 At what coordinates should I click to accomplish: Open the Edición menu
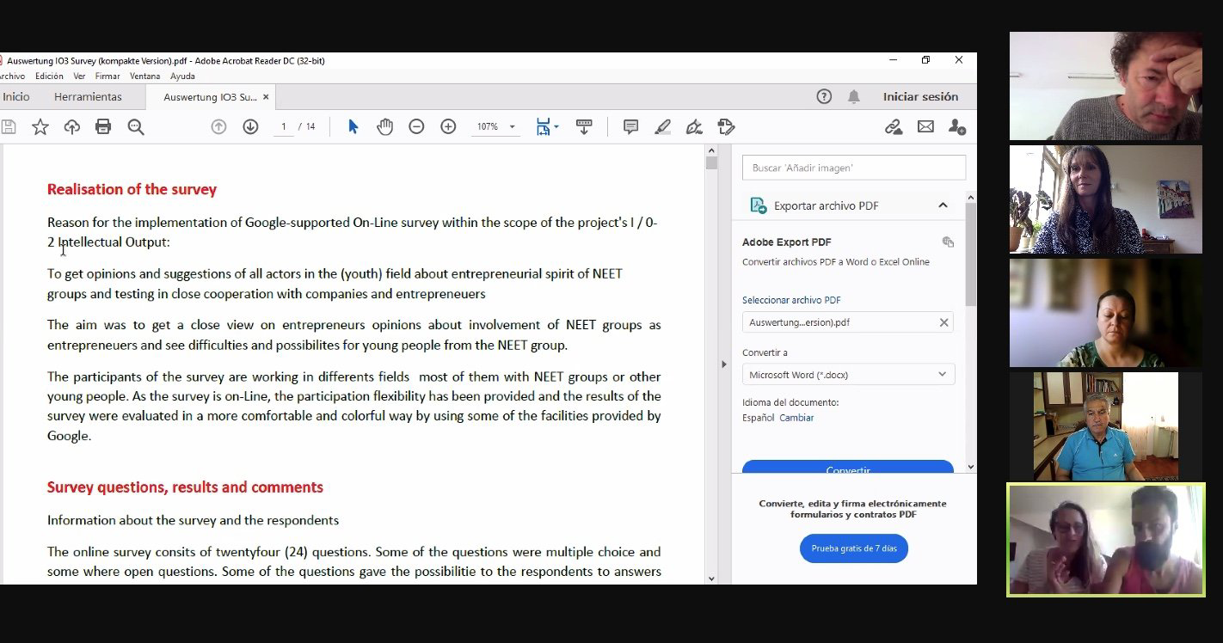click(49, 77)
